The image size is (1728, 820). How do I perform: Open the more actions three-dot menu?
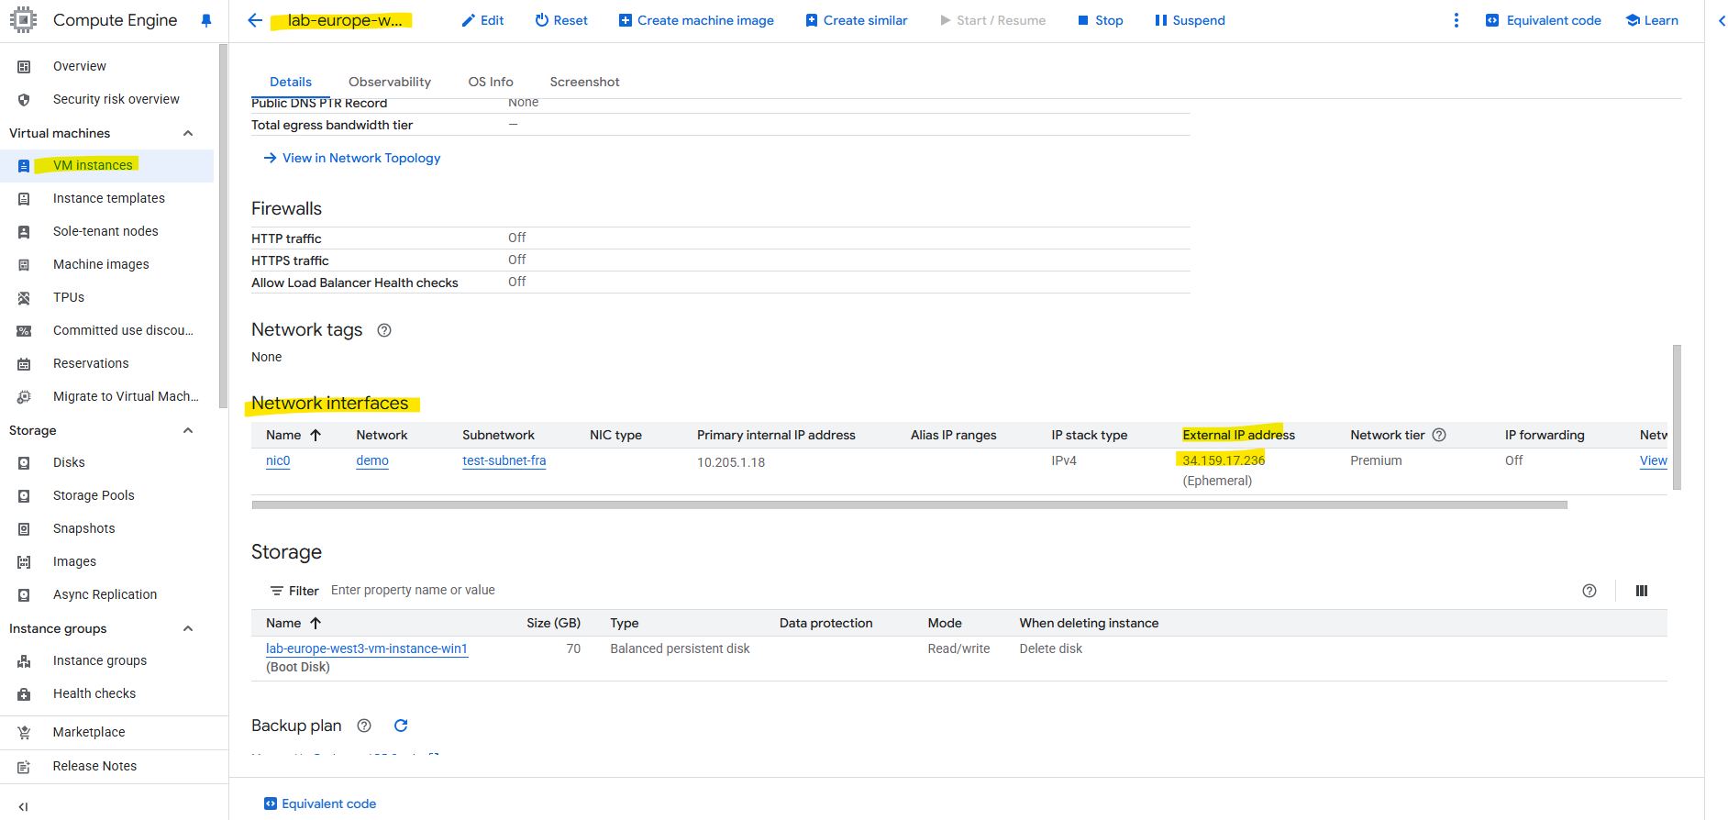1456,20
